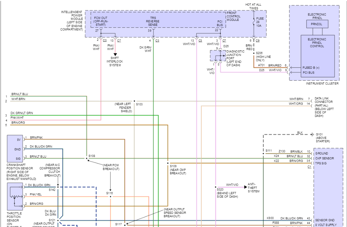Click the Fuse 28 10A symbol

pyautogui.click(x=254, y=22)
